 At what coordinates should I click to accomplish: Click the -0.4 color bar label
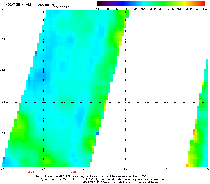(x=124, y=9)
